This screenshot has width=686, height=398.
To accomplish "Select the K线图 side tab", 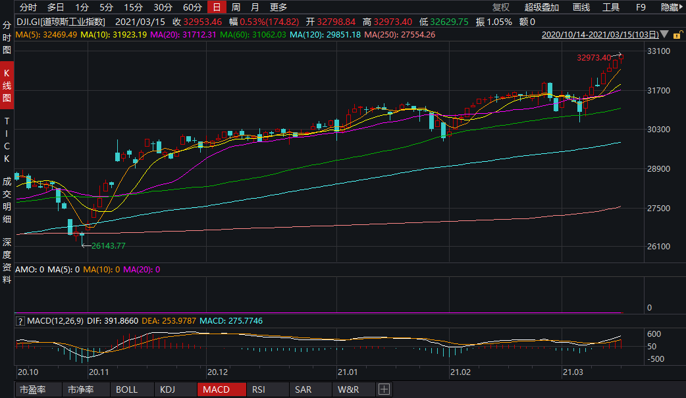I will pos(7,86).
